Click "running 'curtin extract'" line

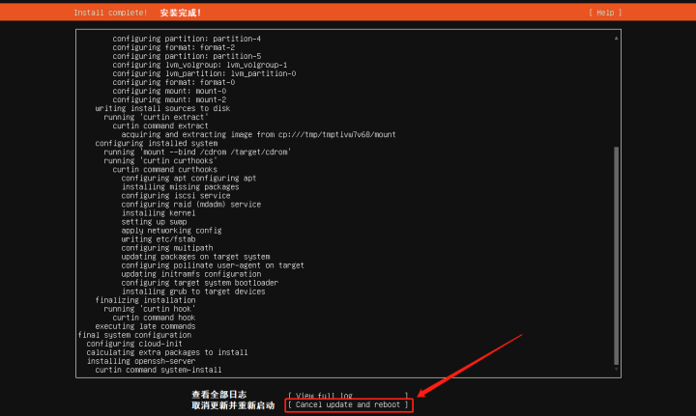tap(156, 117)
